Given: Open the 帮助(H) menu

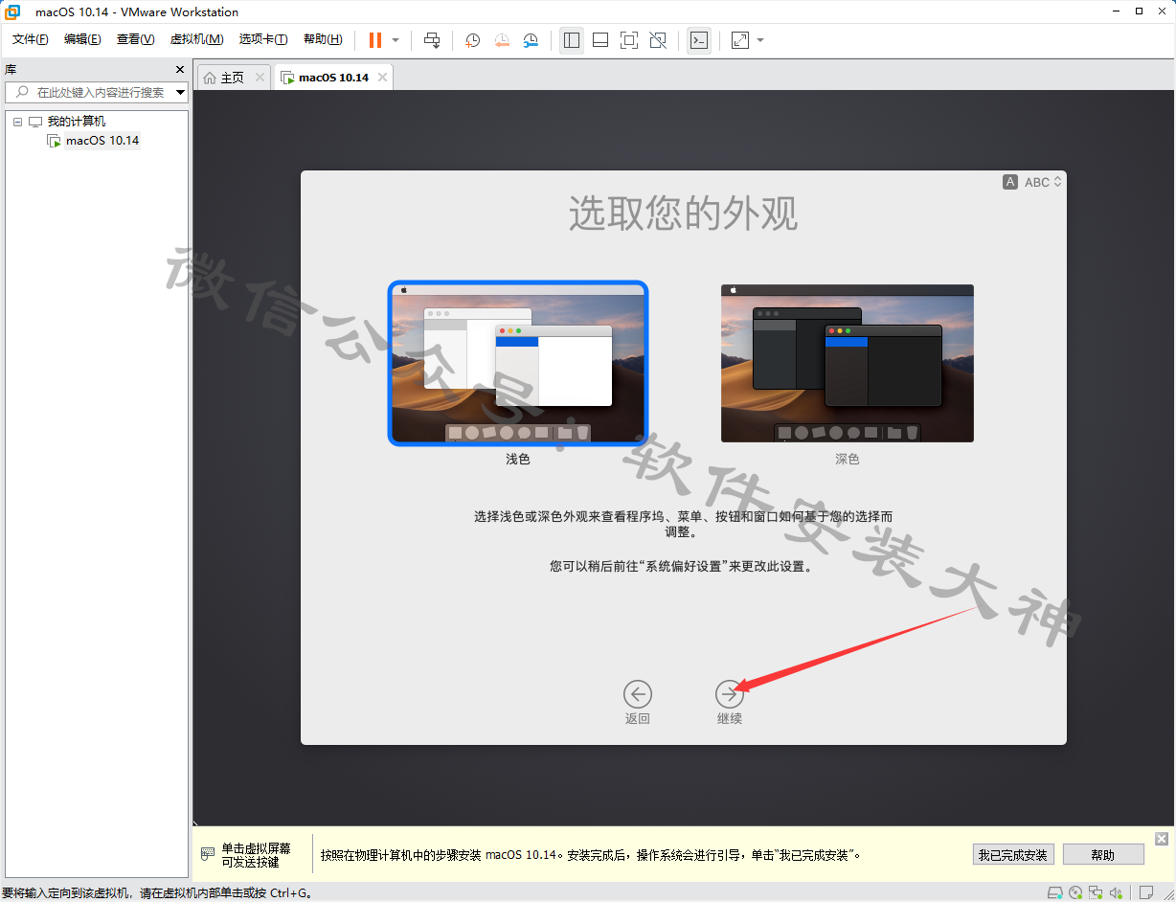Looking at the screenshot, I should coord(323,39).
